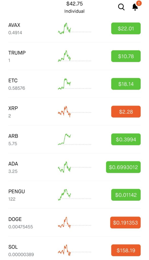Open the PENGU sparkline chart
Image resolution: width=149 pixels, height=260 pixels.
(74, 195)
